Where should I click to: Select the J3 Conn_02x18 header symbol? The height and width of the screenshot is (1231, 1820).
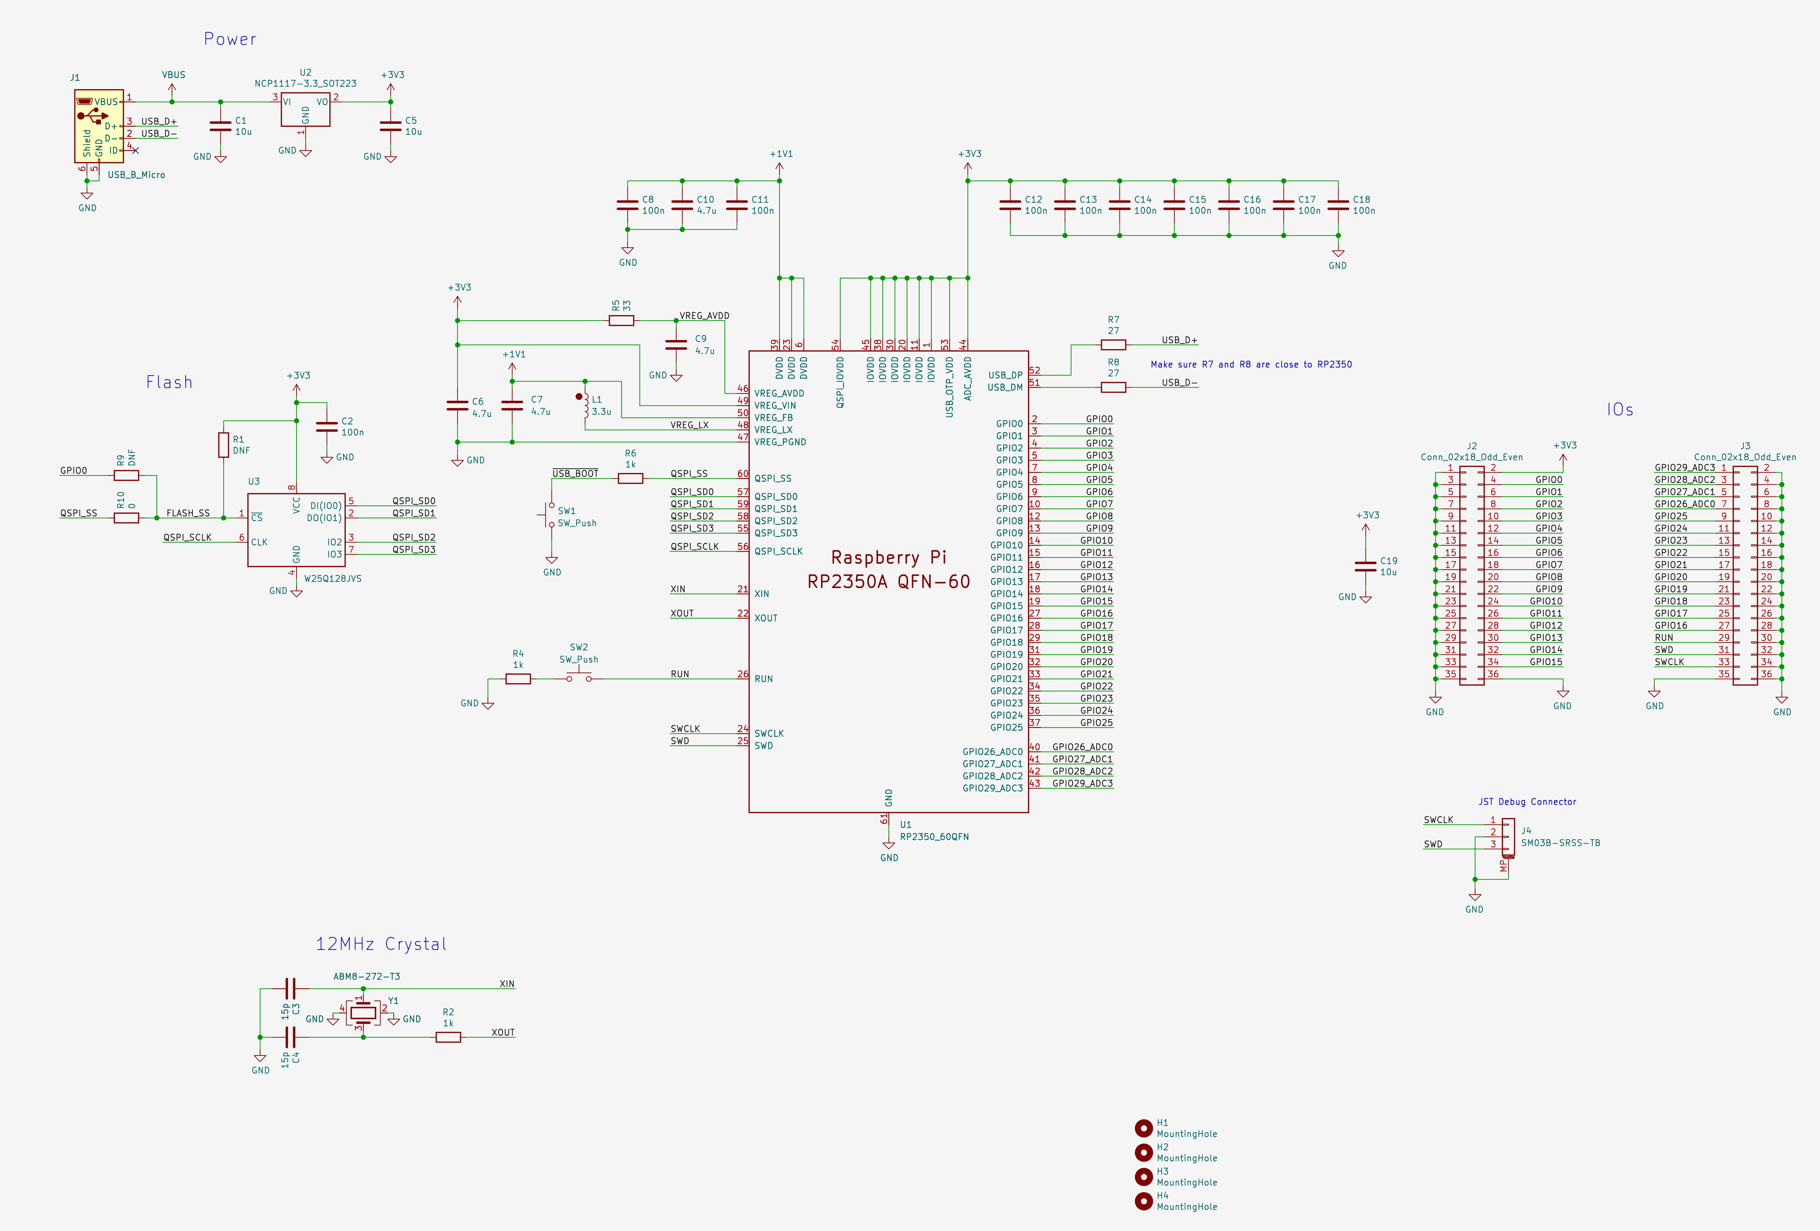[1745, 576]
